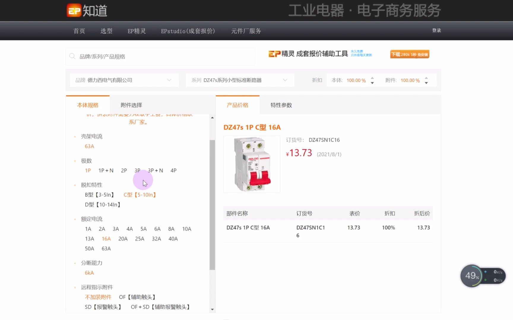The height and width of the screenshot is (320, 513).
Task: Open the network speed monitor widget
Action: pyautogui.click(x=483, y=276)
